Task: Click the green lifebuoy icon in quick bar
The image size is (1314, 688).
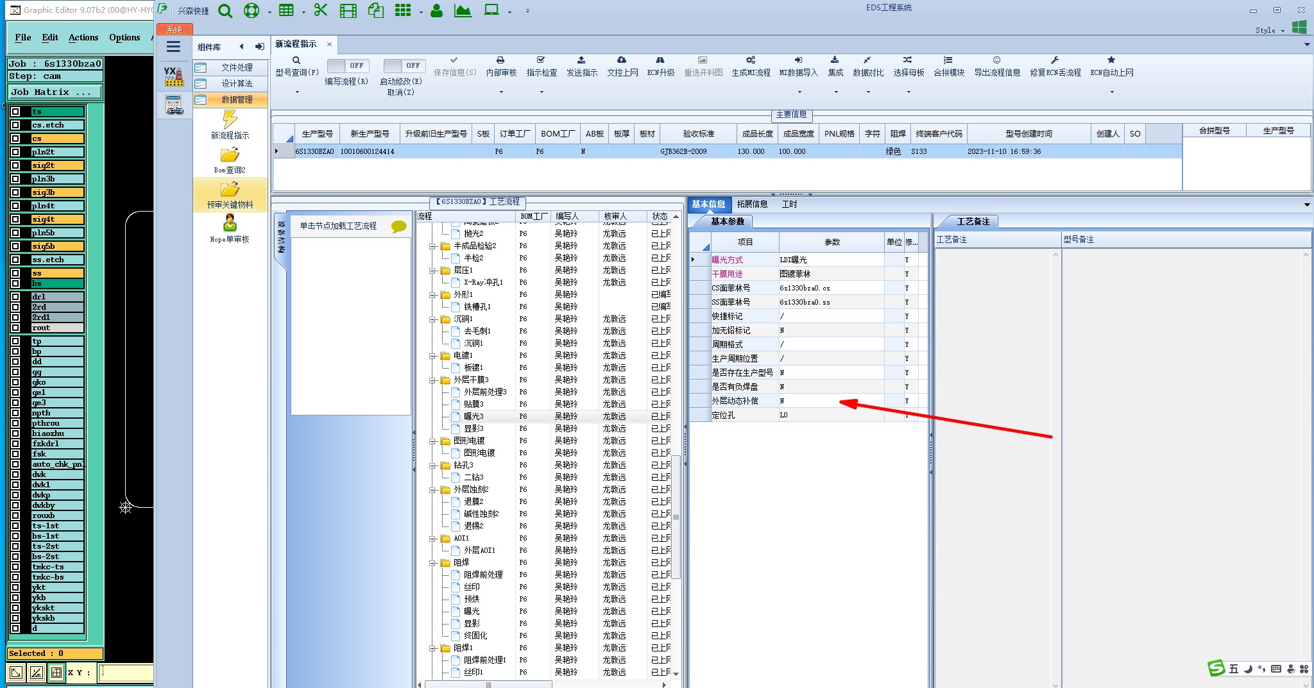Action: 252,11
